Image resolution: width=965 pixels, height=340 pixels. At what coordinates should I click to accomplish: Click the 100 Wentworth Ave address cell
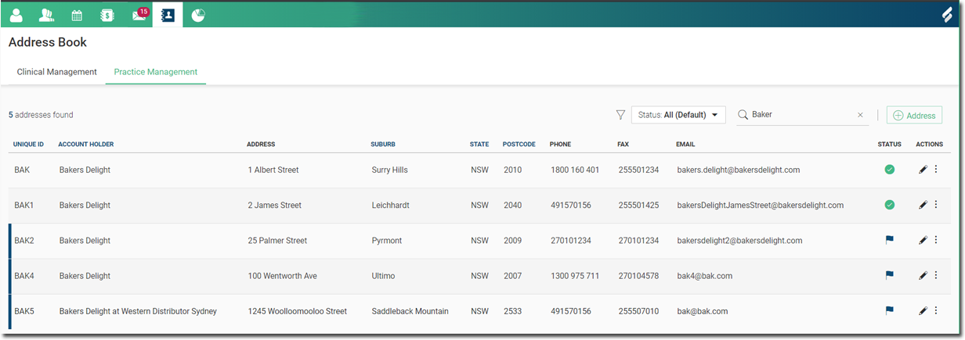[x=283, y=275]
